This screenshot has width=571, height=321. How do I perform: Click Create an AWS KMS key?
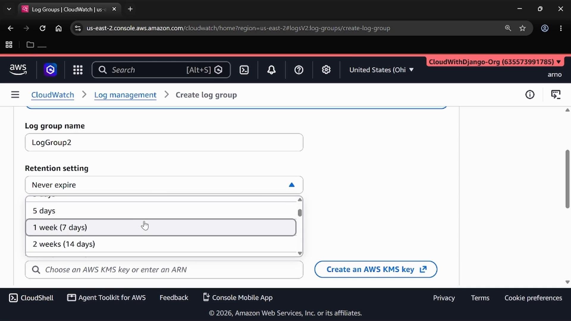coord(376,269)
